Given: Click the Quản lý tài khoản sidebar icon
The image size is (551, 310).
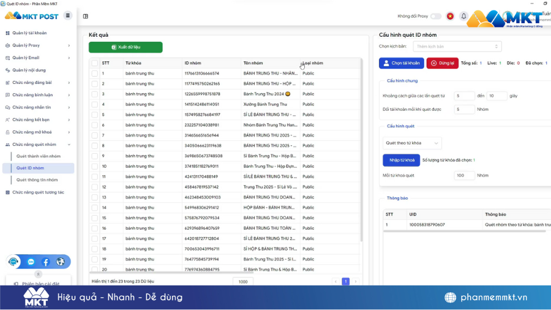Looking at the screenshot, I should coord(8,33).
